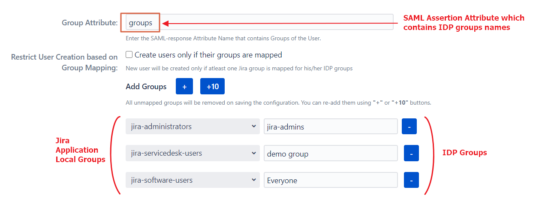Screen dimensions: 545x199
Task: Open the jira-administrators group dropdown
Action: (193, 127)
